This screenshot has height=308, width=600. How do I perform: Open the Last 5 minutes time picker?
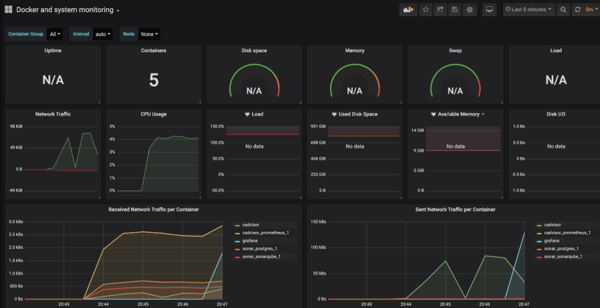528,9
